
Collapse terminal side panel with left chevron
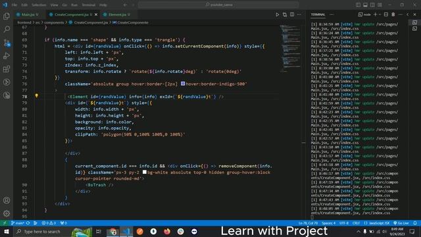tap(408, 14)
